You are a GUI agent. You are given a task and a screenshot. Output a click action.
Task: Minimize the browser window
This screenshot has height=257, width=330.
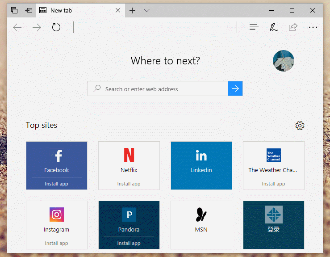point(272,10)
